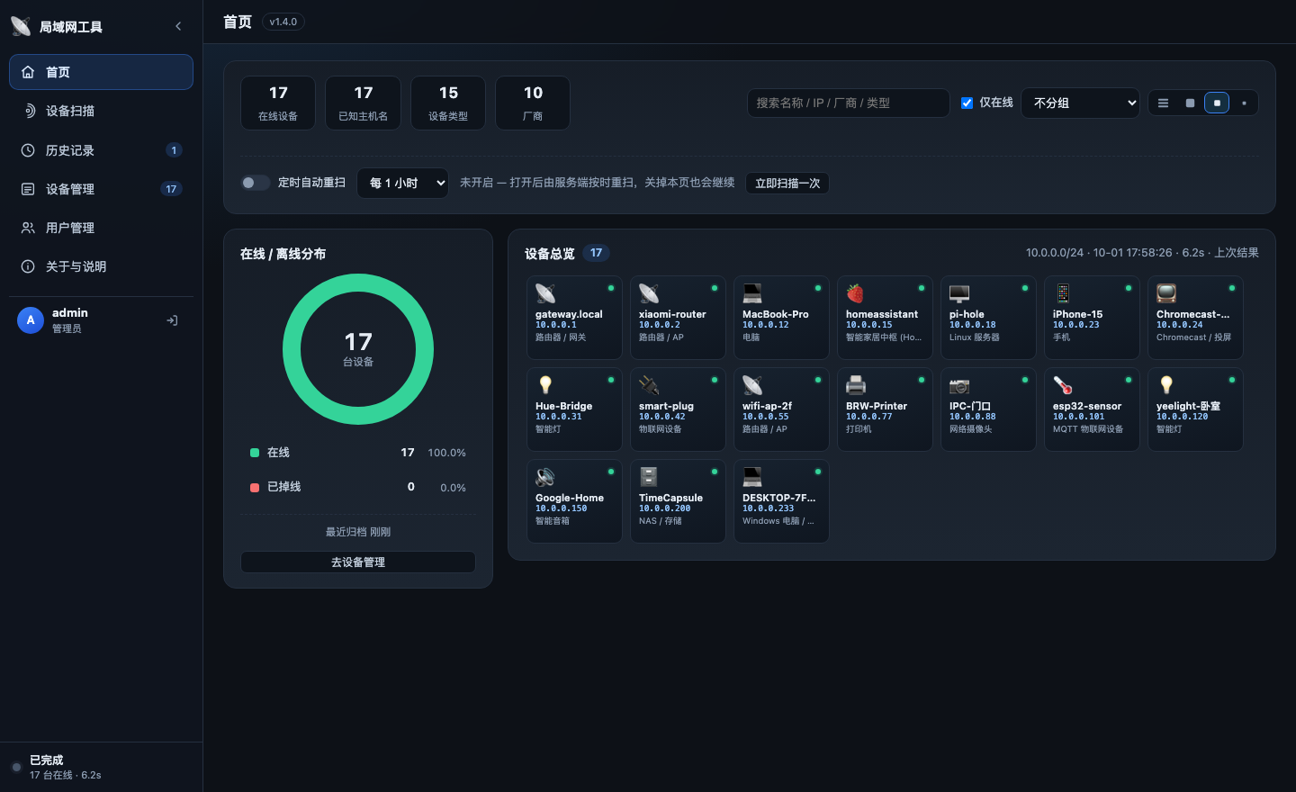Switch to list view layout
1296x792 pixels.
pyautogui.click(x=1163, y=103)
